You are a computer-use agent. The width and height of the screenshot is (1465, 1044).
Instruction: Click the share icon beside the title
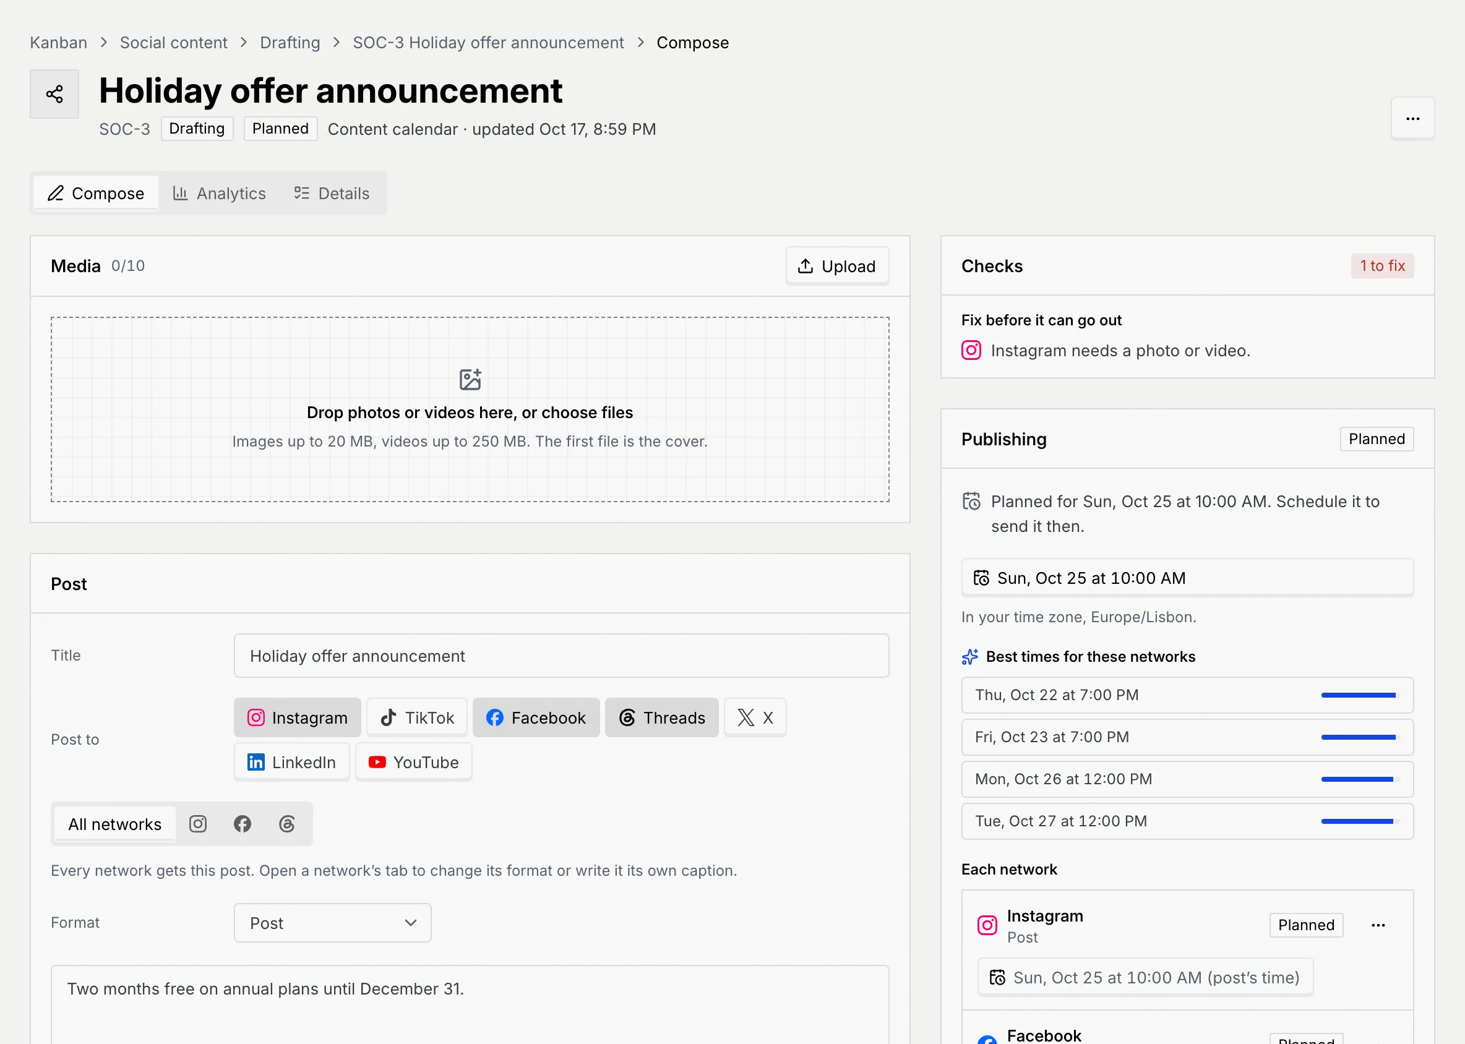point(54,94)
